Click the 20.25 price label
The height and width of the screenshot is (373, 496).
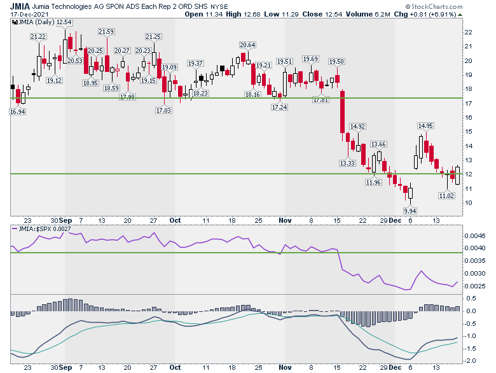(95, 51)
